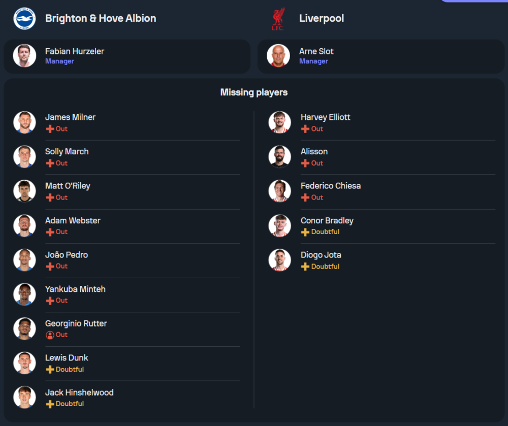Click the Liverpool team name
The image size is (508, 426).
322,18
